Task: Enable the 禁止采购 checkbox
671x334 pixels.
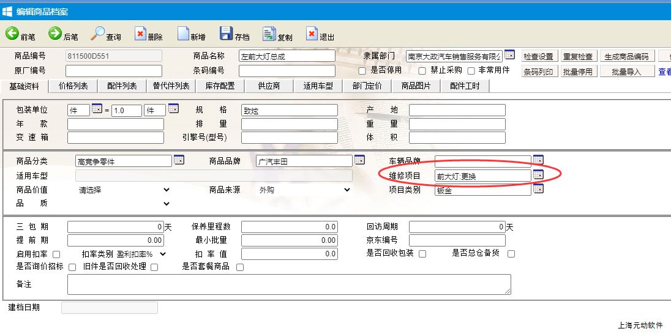Action: point(422,71)
